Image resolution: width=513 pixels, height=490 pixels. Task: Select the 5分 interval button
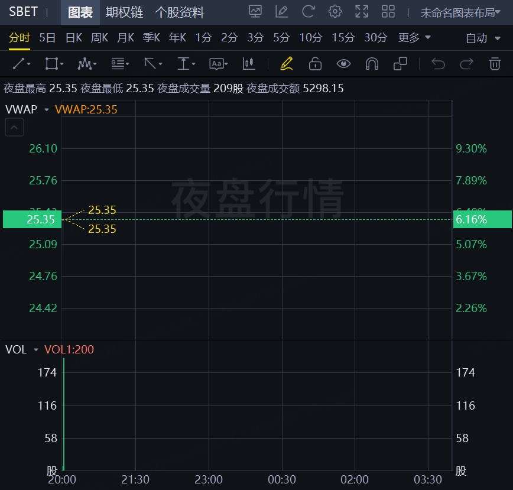click(281, 38)
